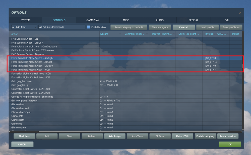Toggle the Foldable view checkbox
The image size is (251, 155).
88,27
